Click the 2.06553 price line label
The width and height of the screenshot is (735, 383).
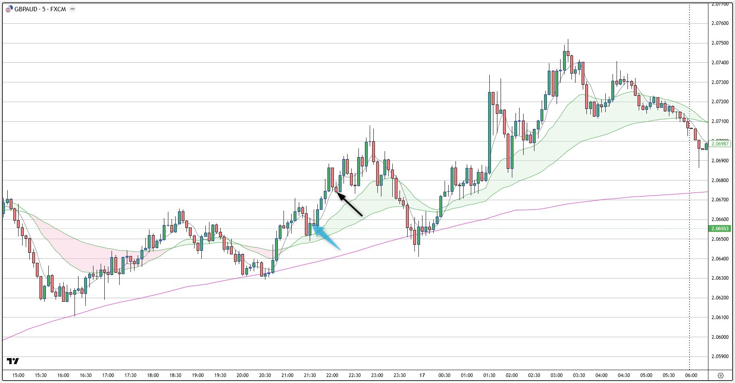tap(720, 229)
